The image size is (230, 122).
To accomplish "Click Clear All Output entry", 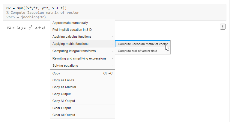I will (64, 115).
